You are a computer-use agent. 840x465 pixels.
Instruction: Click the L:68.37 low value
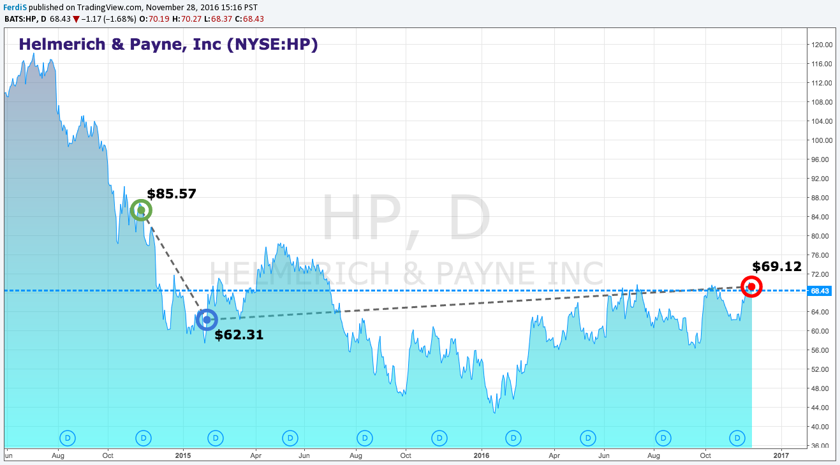[x=218, y=18]
